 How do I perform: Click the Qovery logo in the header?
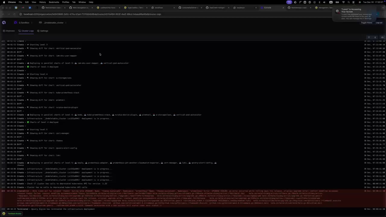tap(4, 23)
